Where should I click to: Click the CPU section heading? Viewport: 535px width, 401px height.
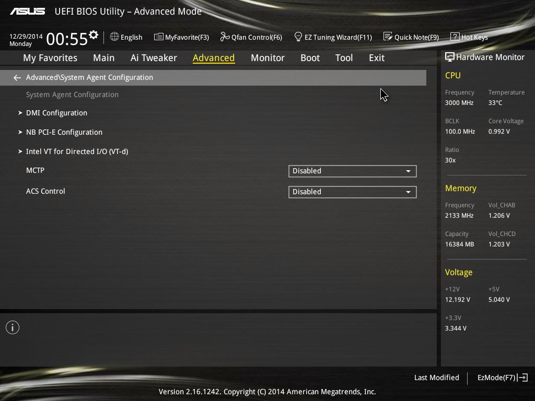point(453,75)
